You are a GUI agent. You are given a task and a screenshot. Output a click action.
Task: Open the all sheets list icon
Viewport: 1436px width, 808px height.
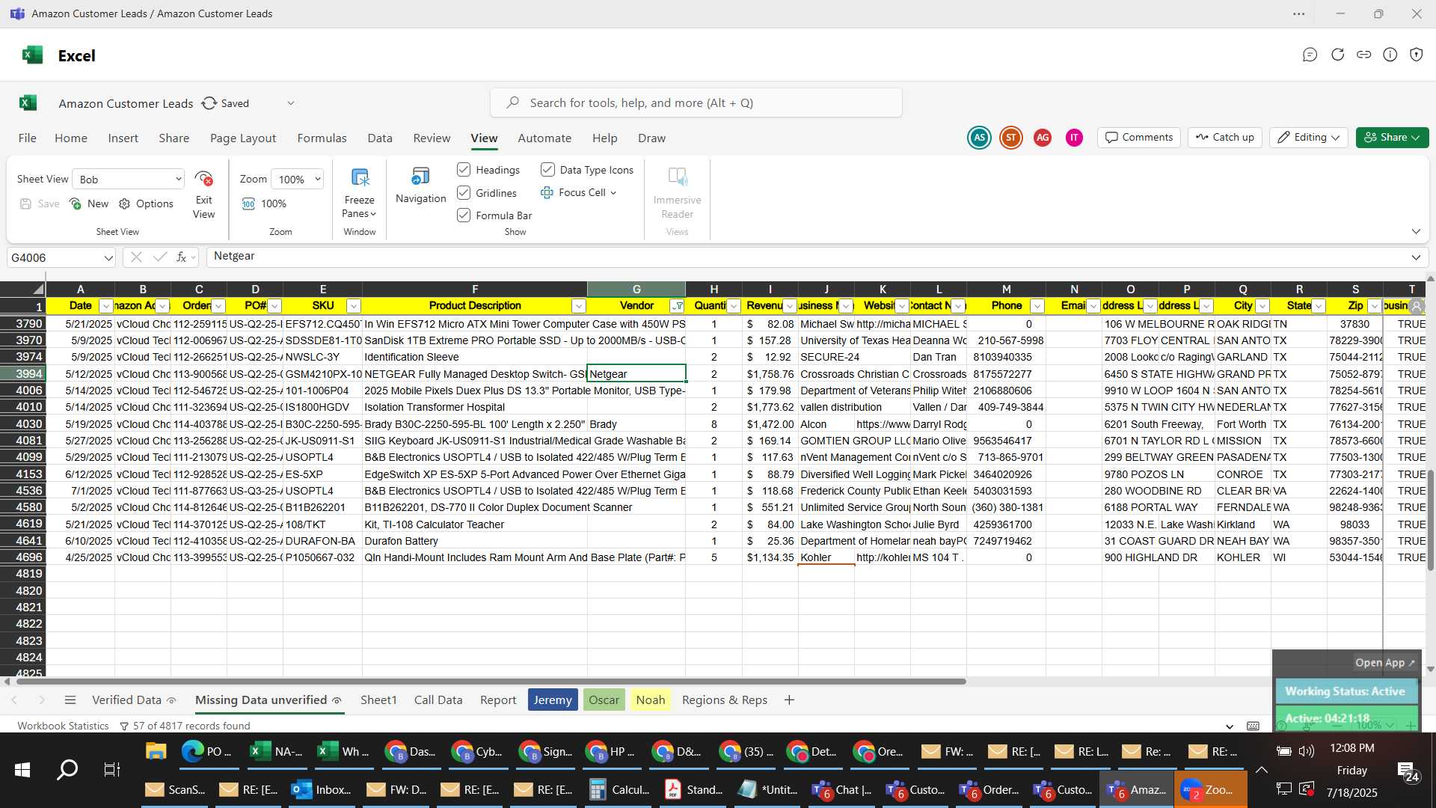70,700
